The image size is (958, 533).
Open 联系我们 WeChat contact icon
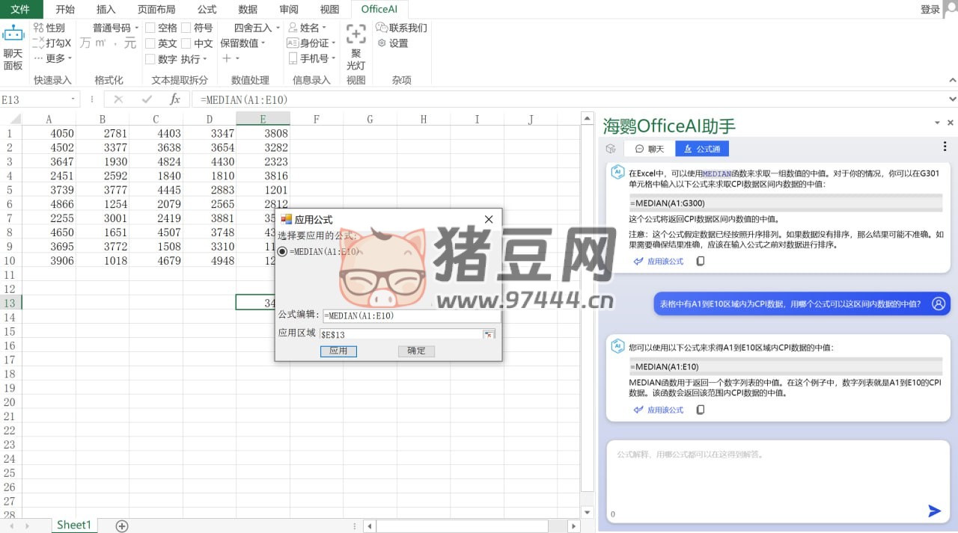pos(382,28)
